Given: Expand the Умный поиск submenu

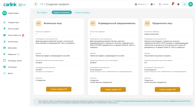Looking at the screenshot, I should click(26, 42).
